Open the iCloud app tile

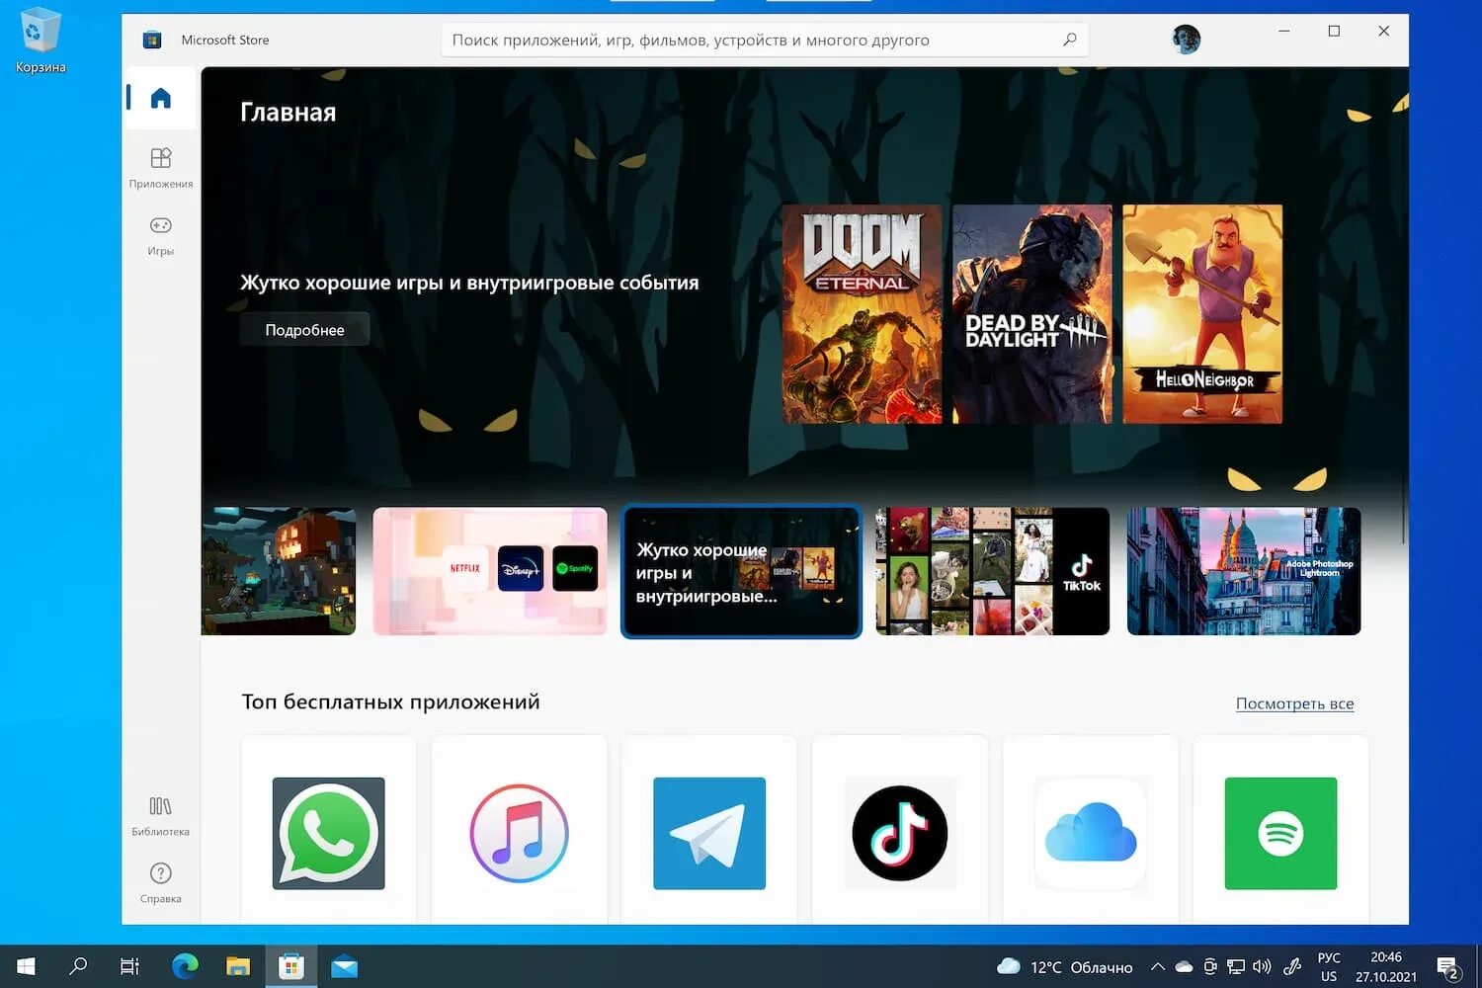click(x=1091, y=832)
